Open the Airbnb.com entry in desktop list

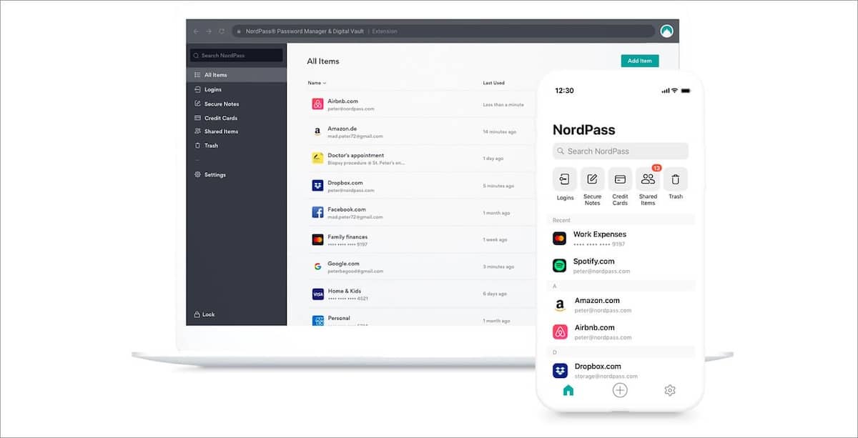422,104
